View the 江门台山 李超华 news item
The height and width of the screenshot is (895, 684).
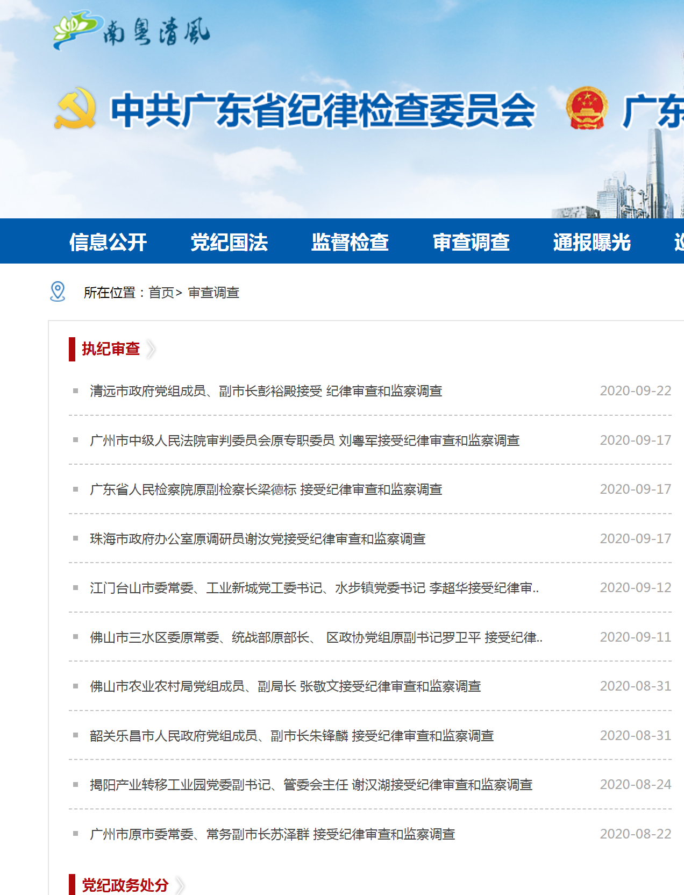click(x=314, y=588)
